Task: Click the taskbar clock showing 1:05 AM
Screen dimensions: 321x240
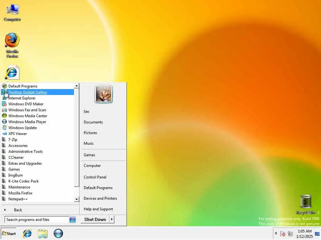Action: pyautogui.click(x=304, y=234)
